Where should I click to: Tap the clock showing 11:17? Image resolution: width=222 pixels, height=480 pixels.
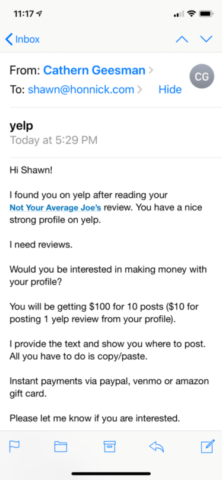(23, 14)
